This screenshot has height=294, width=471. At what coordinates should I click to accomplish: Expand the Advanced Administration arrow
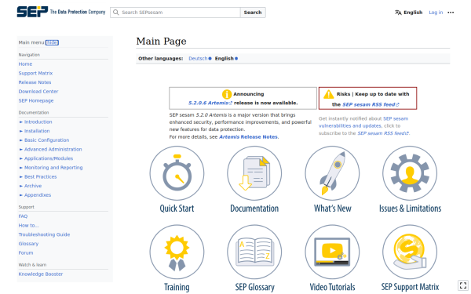(21, 150)
